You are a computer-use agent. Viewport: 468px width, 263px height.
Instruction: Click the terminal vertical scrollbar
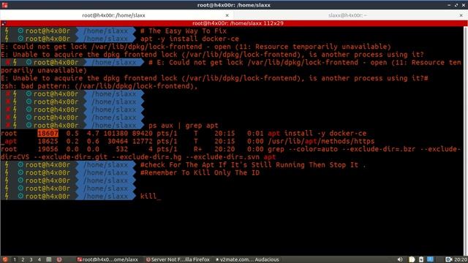466,140
